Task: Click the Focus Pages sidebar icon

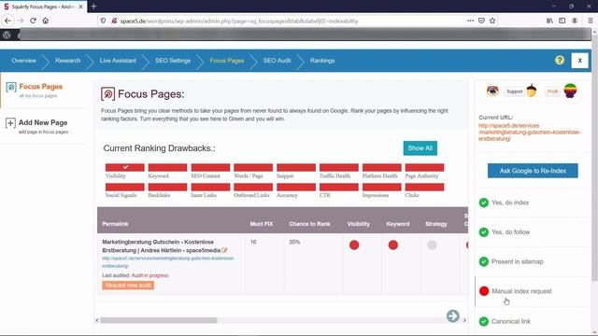Action: [x=11, y=87]
